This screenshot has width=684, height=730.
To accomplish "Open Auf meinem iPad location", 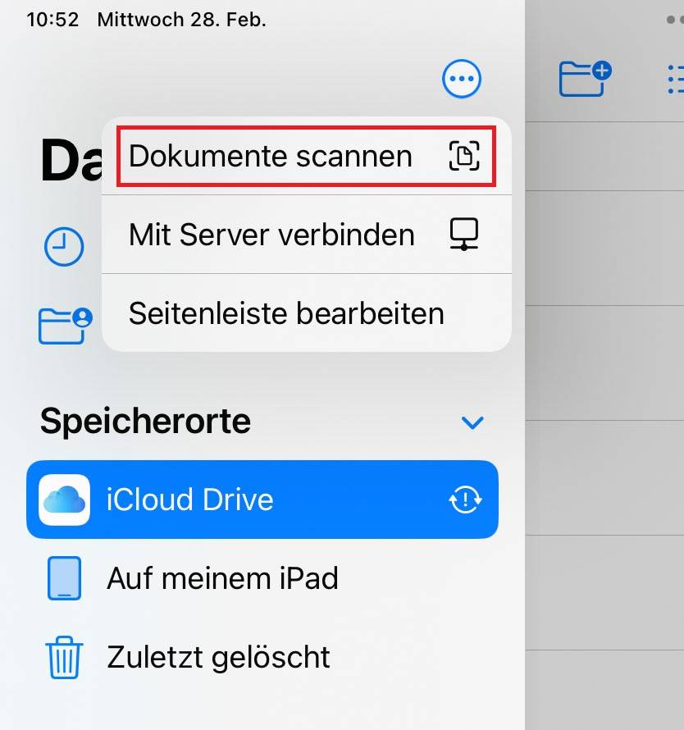I will coord(262,578).
